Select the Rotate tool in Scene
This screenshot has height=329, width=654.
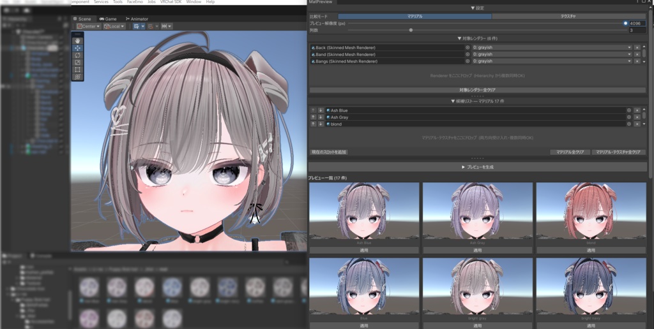77,55
